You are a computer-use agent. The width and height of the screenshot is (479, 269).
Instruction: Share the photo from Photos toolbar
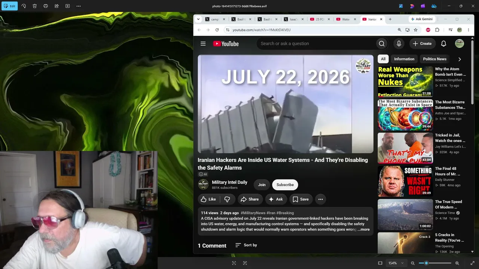click(57, 6)
